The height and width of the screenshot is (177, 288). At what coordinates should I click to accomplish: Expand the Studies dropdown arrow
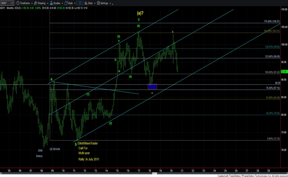62,4
